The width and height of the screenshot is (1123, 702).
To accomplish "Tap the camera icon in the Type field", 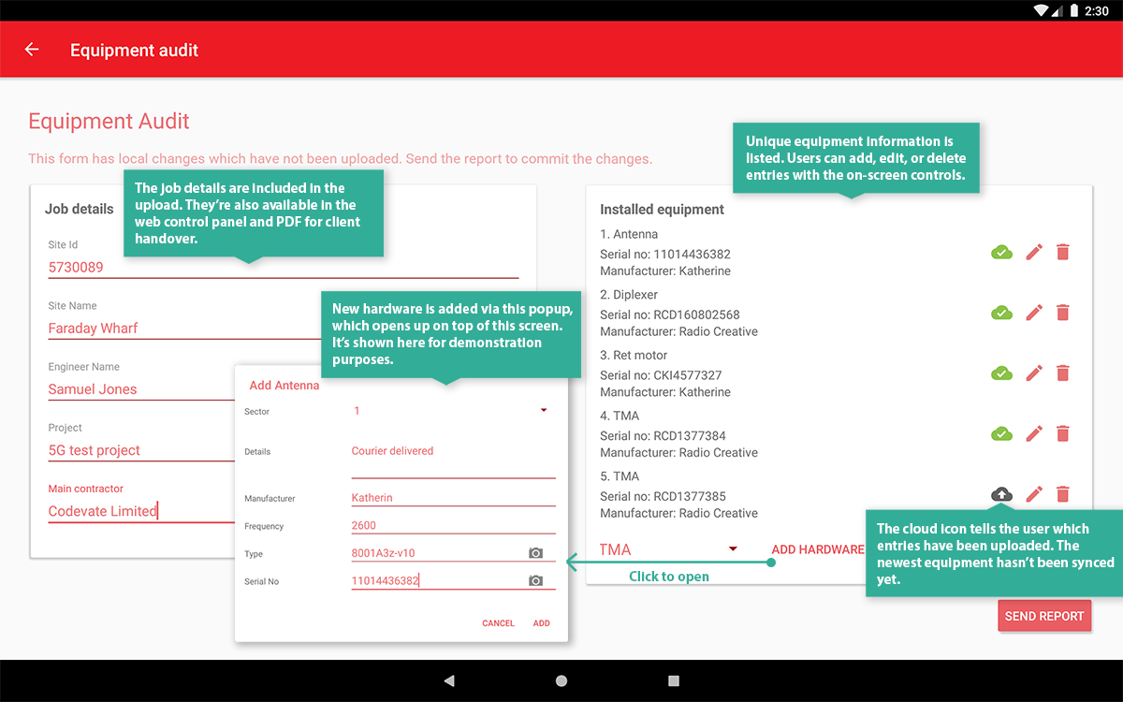I will [x=535, y=553].
